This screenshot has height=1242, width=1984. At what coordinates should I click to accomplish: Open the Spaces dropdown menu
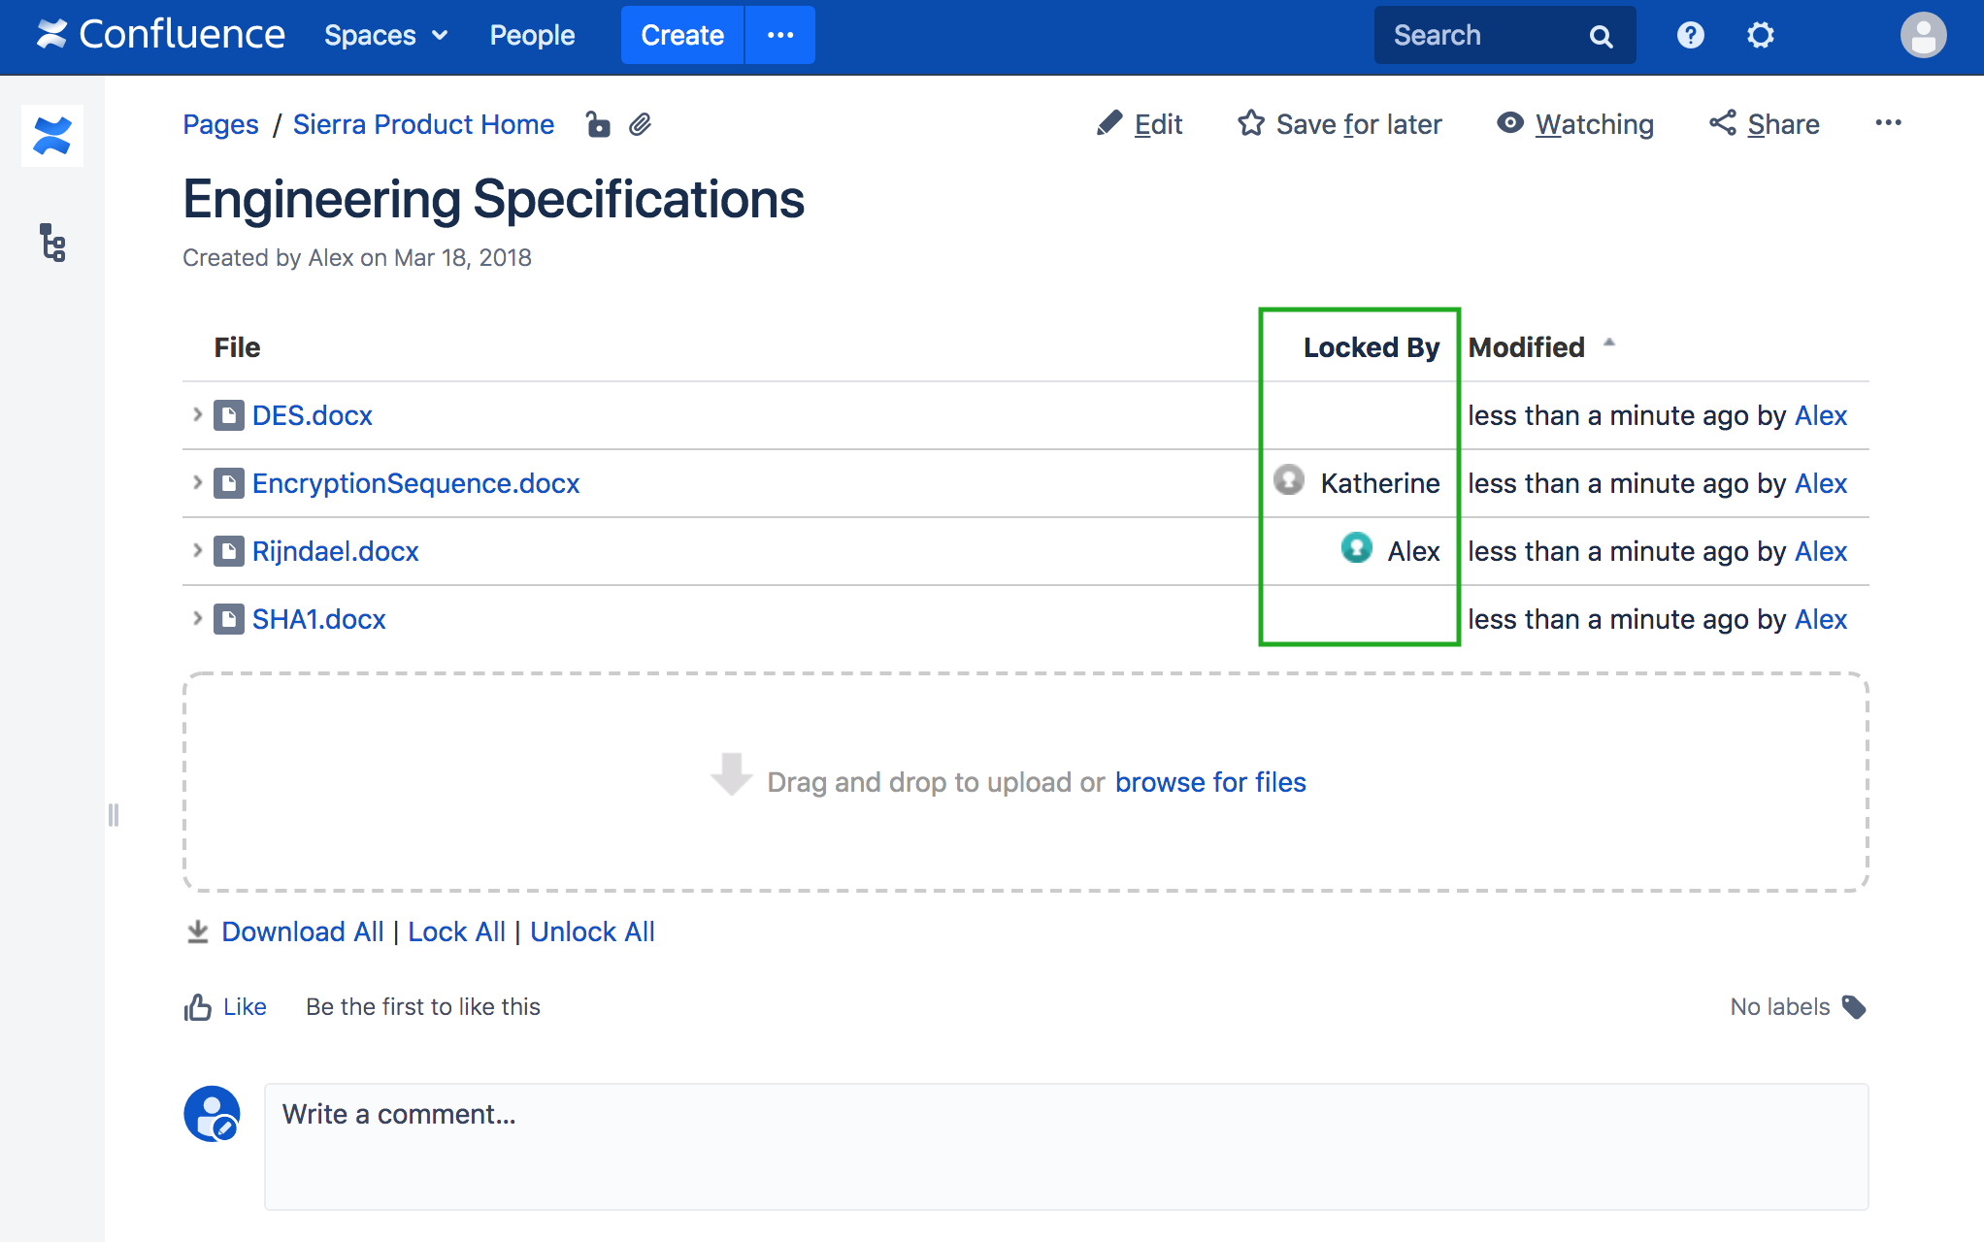point(385,35)
